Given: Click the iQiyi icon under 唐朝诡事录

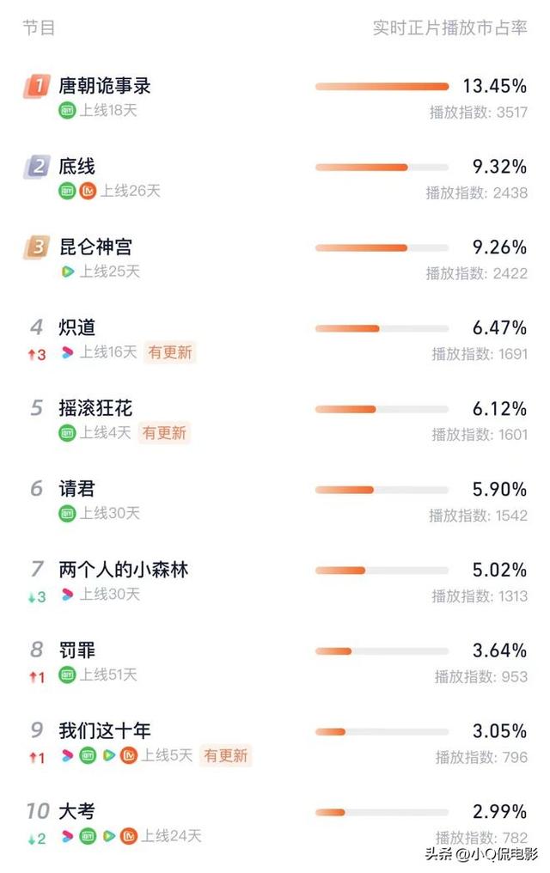Looking at the screenshot, I should (x=67, y=110).
